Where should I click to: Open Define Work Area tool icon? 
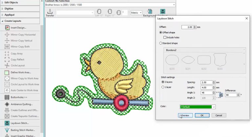point(7,73)
